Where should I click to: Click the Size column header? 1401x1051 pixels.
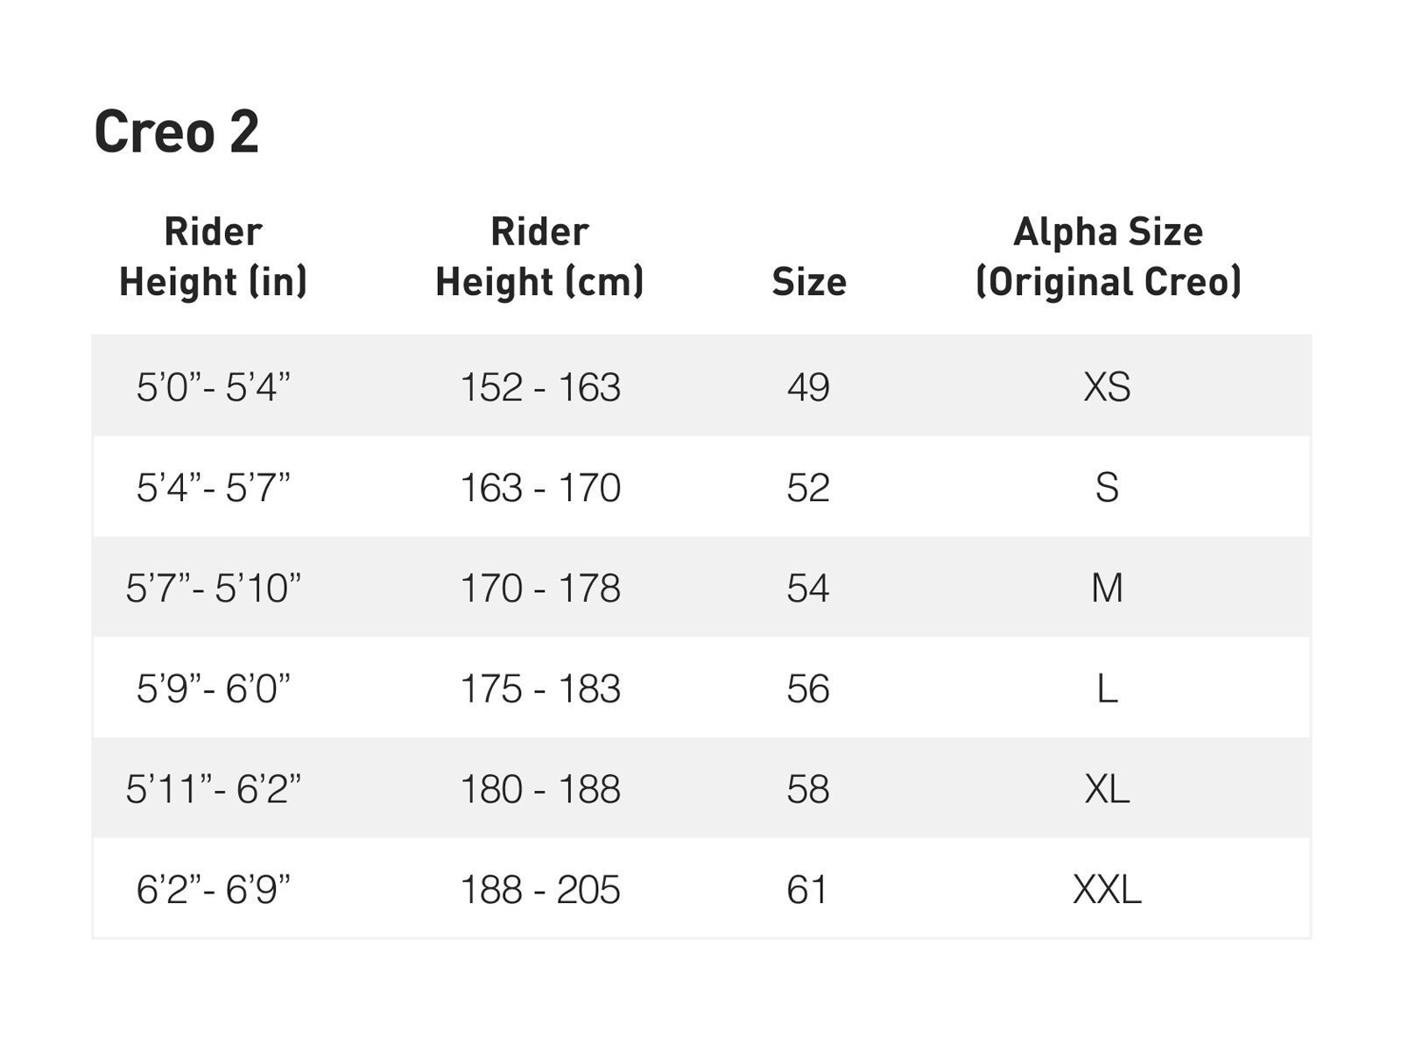coord(808,282)
